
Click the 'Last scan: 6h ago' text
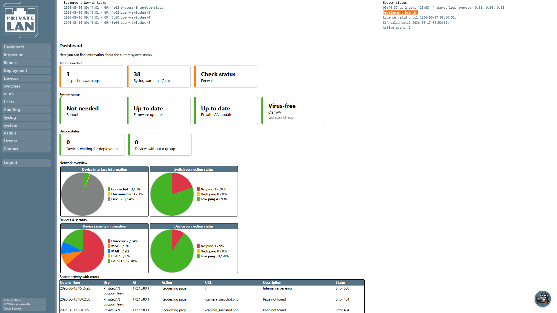tap(281, 117)
